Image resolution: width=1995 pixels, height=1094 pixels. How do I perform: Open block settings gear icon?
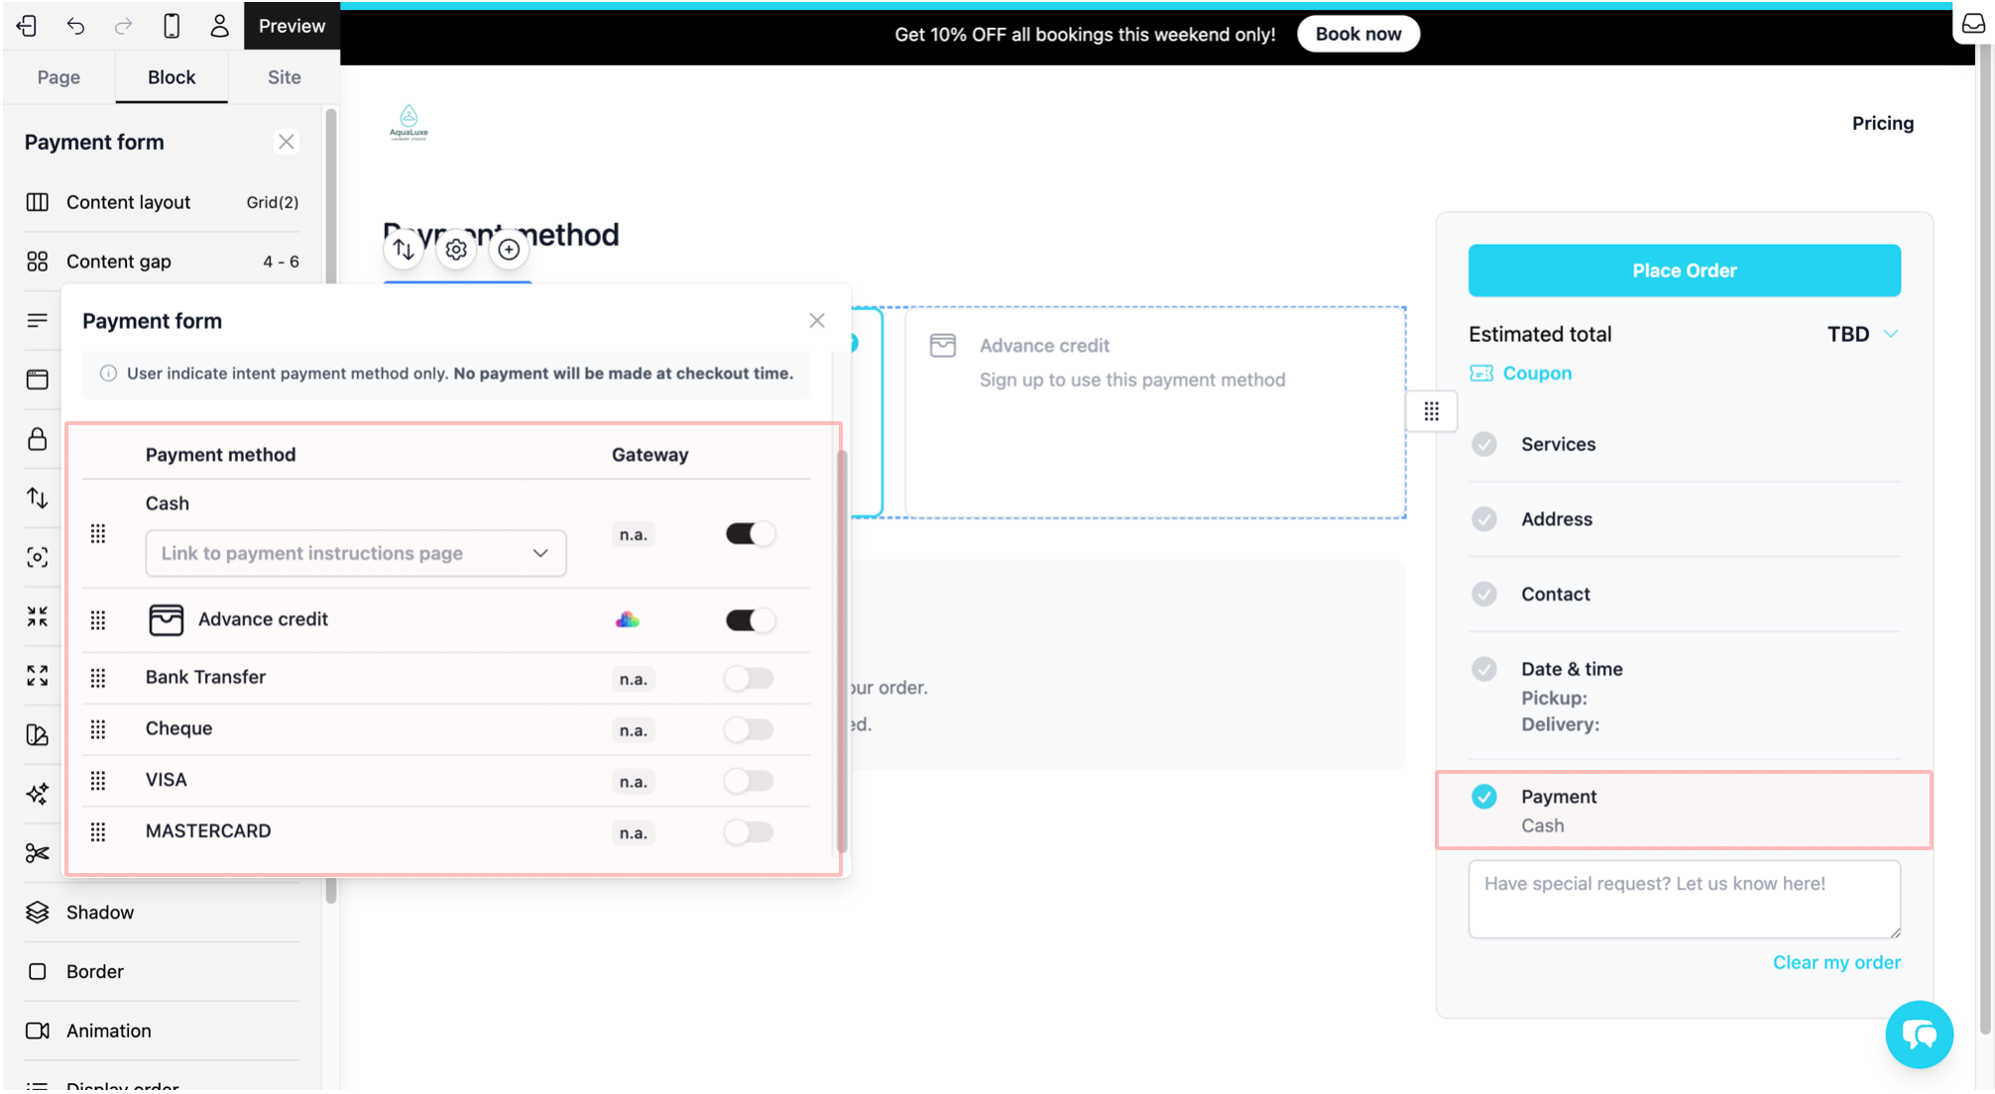456,250
